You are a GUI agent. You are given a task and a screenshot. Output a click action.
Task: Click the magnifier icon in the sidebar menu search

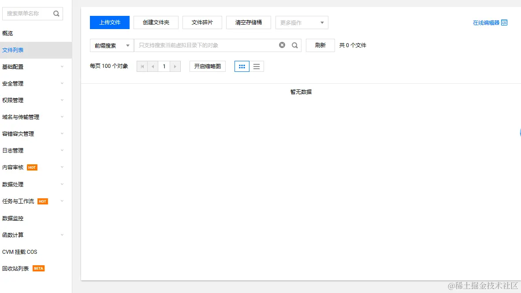(x=56, y=14)
